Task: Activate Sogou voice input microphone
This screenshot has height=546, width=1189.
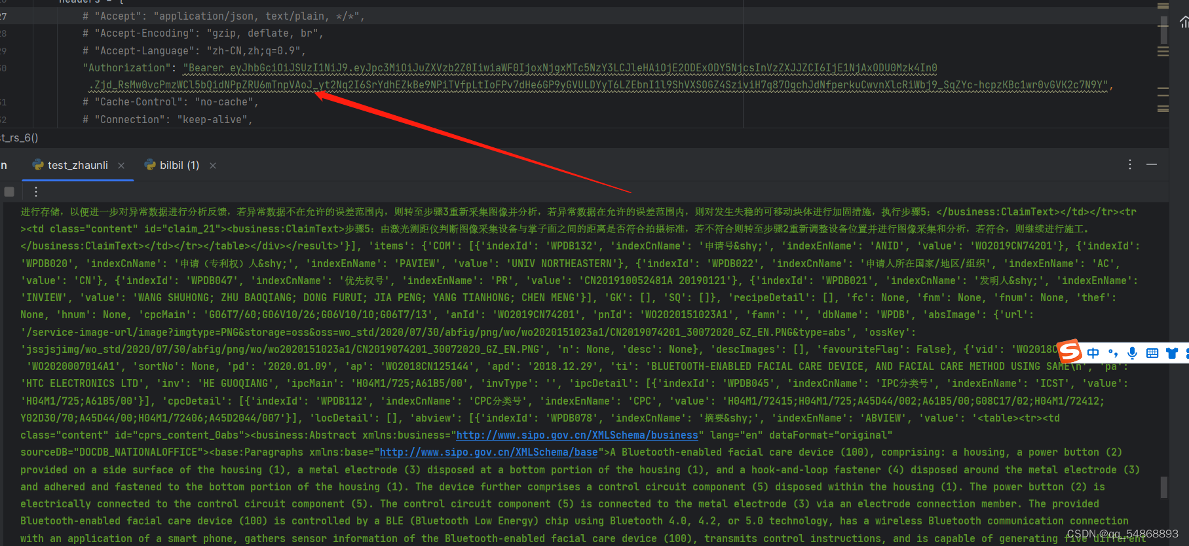Action: pos(1132,354)
